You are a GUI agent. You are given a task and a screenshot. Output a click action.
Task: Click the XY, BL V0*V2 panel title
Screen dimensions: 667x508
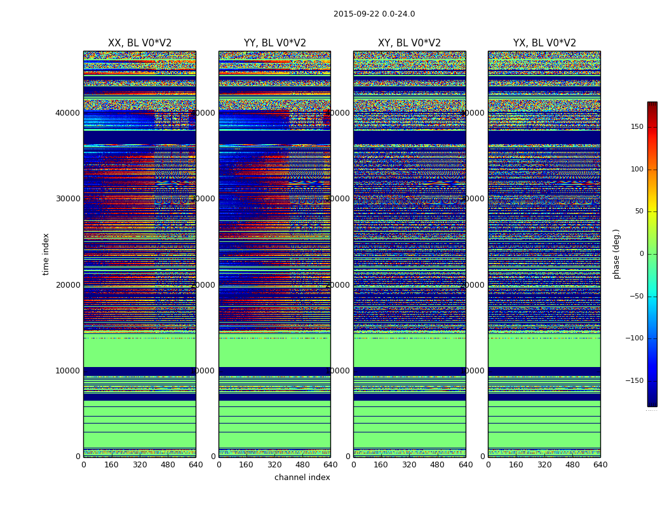(409, 43)
